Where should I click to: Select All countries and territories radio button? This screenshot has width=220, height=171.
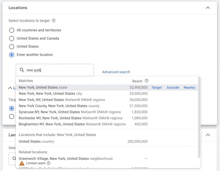tap(12, 30)
